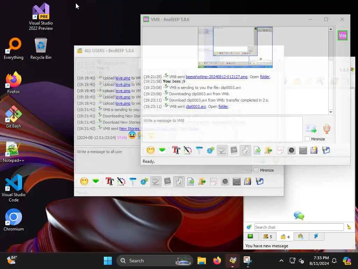The height and width of the screenshot is (269, 358).
Task: Show hidden system tray icons chevron
Action: [281, 261]
